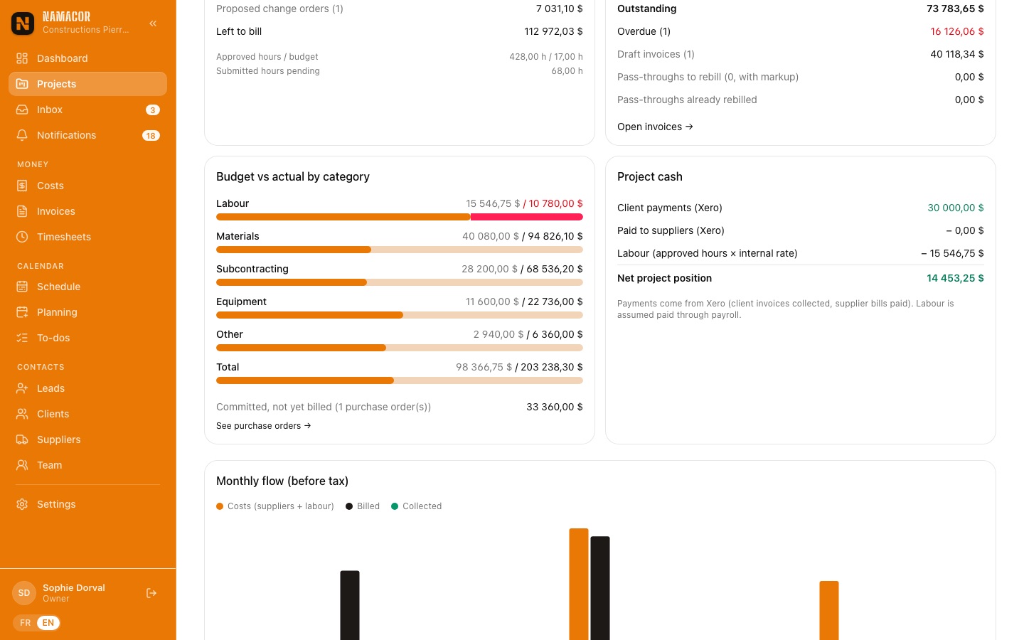Collapse the sidebar with double-chevron
The image size is (1024, 640).
(x=153, y=23)
